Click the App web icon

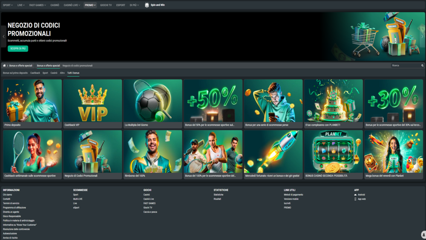(x=355, y=199)
